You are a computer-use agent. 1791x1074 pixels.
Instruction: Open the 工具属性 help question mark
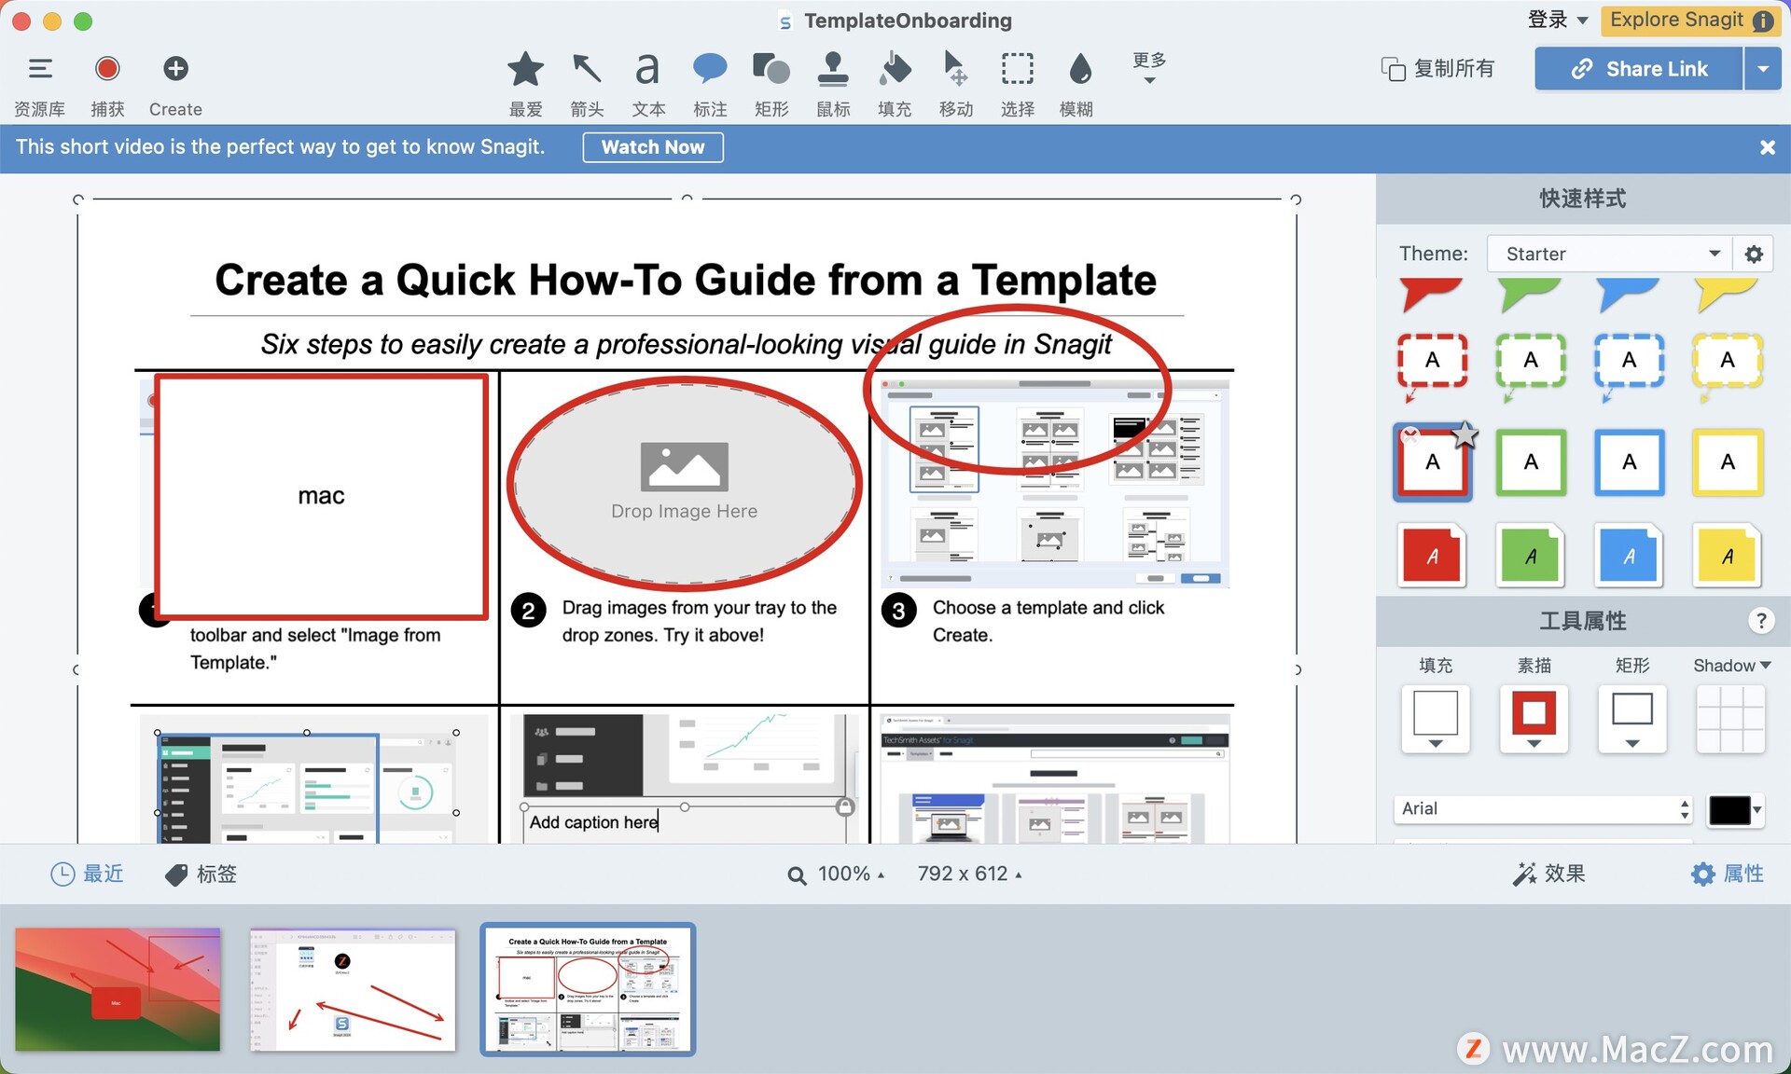coord(1760,620)
